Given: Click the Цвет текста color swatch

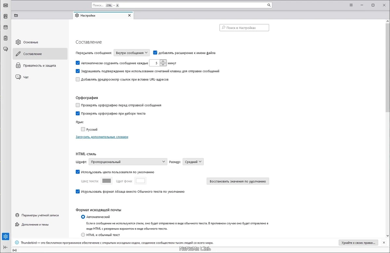Looking at the screenshot, I should pos(107,181).
